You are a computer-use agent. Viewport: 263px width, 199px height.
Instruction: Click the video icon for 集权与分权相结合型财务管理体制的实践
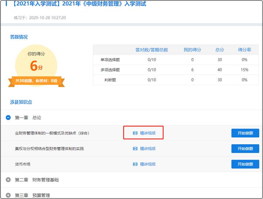[x=135, y=149]
